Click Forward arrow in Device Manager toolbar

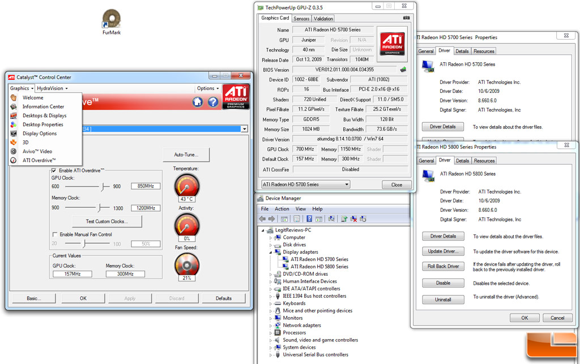click(272, 219)
